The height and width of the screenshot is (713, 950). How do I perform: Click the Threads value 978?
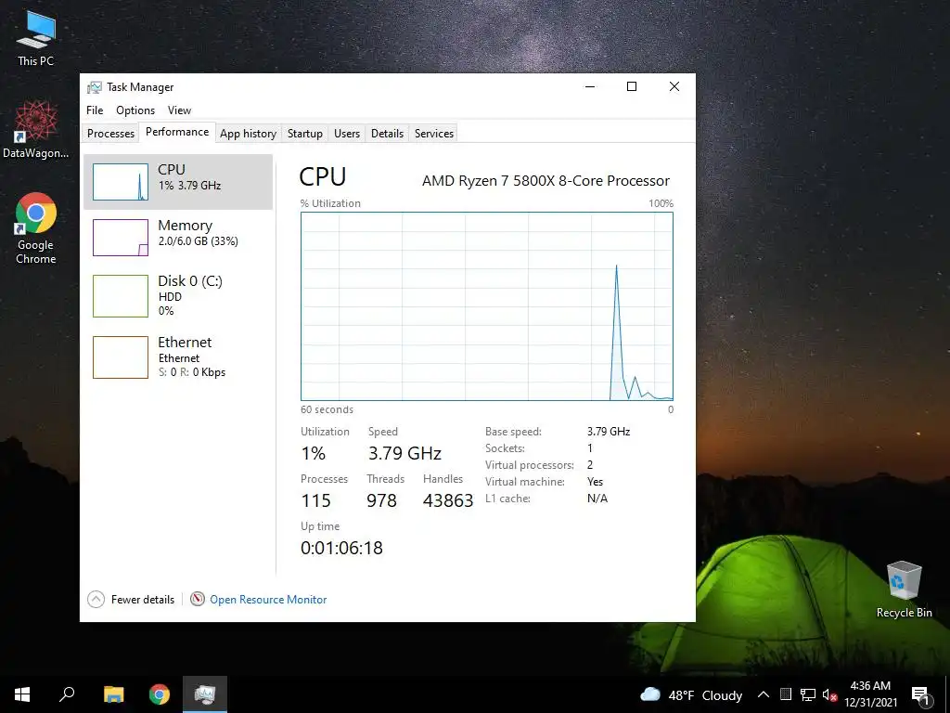381,500
